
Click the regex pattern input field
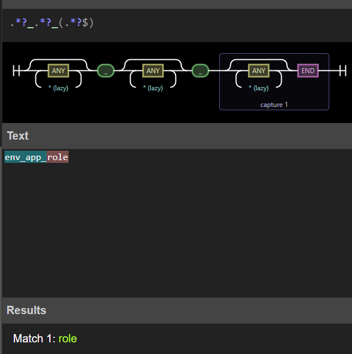(x=176, y=24)
